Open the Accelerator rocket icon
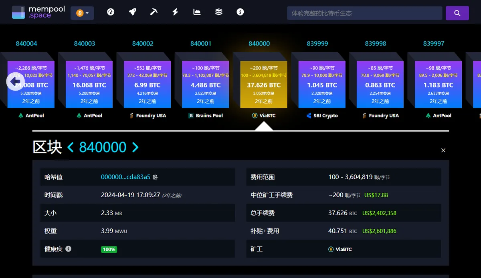Screen dimensions: 481x278 pyautogui.click(x=132, y=12)
